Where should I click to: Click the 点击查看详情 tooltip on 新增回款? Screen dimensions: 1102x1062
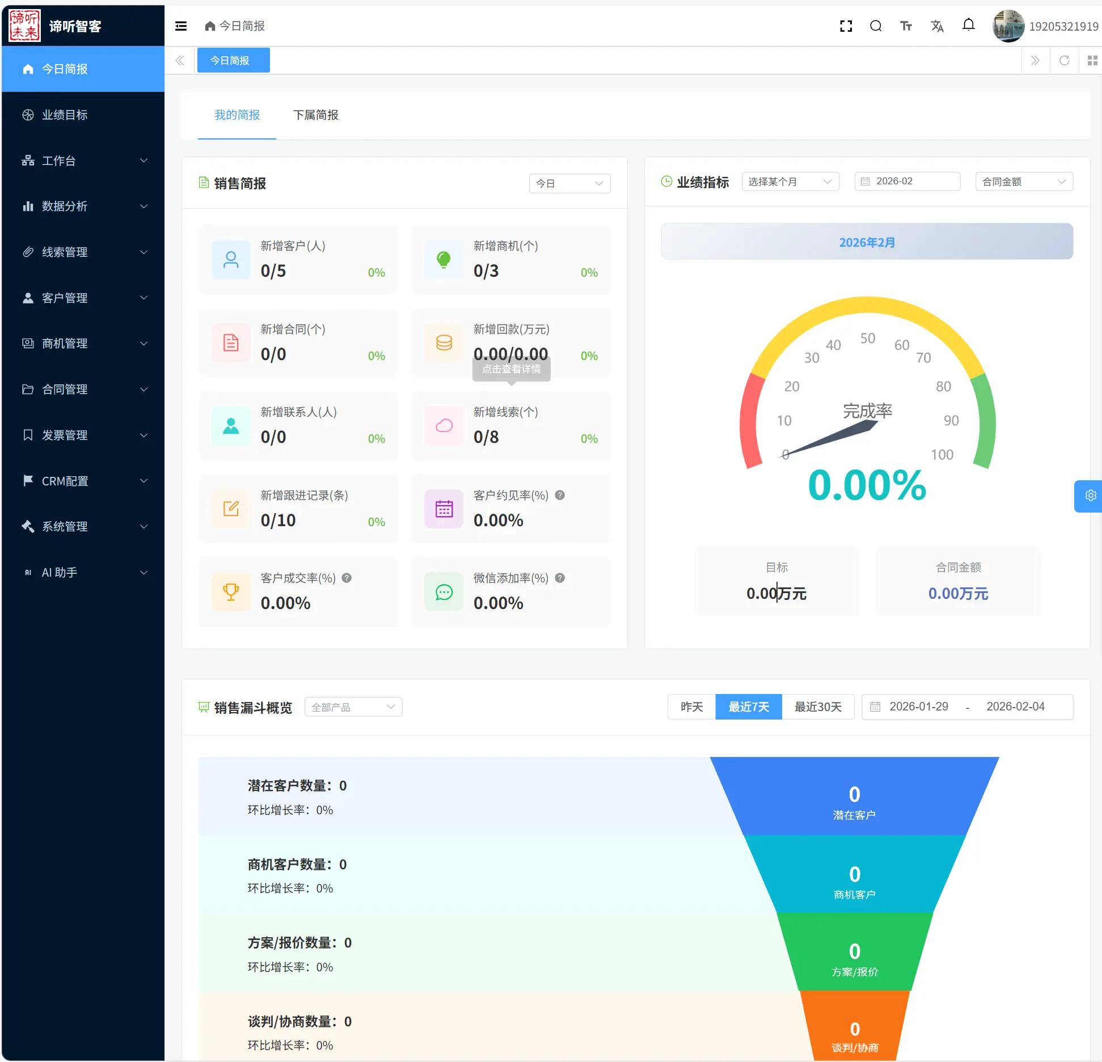(511, 369)
